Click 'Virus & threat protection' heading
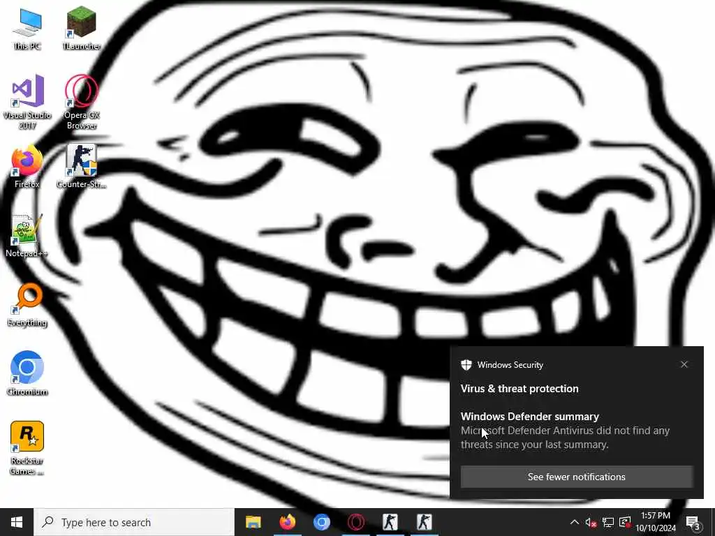 [519, 389]
